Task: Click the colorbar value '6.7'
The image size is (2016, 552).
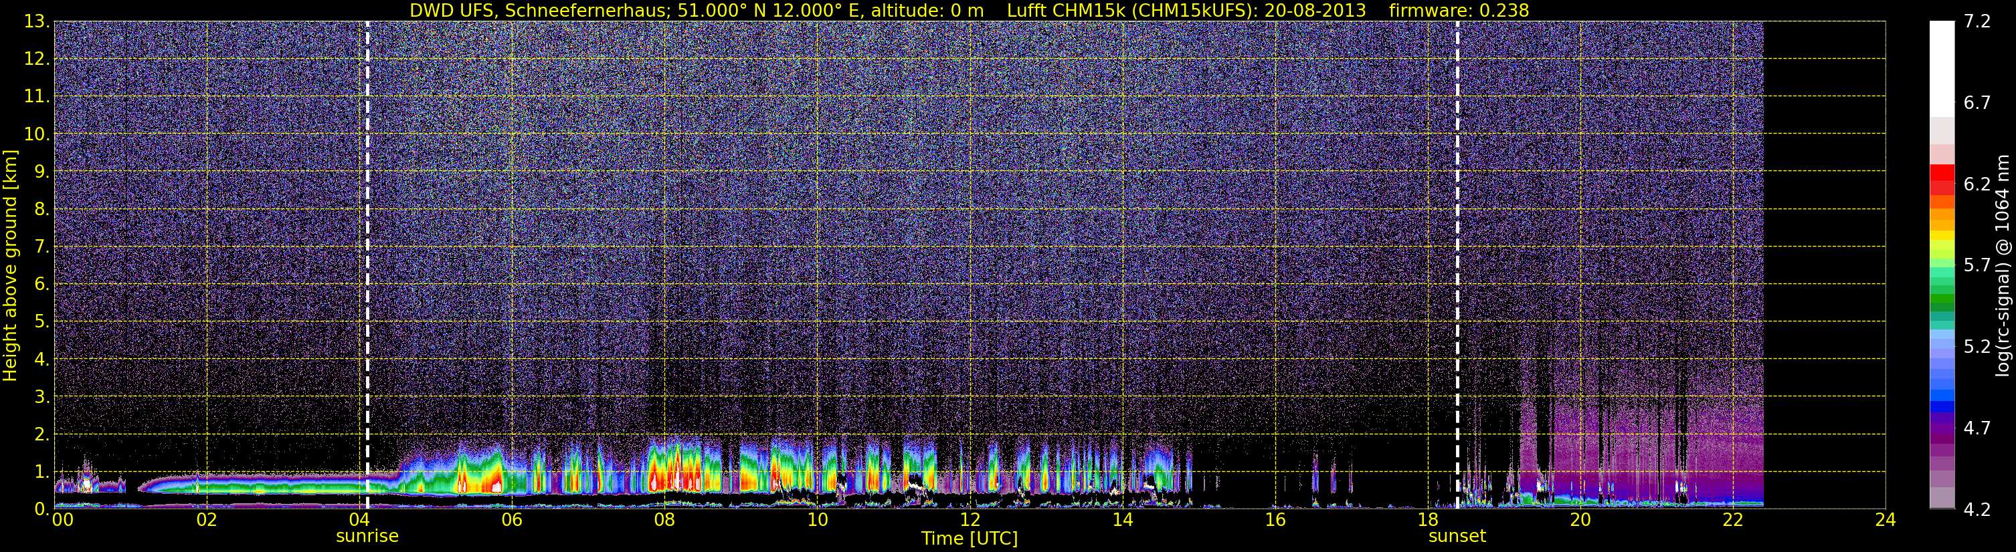Action: [1977, 103]
